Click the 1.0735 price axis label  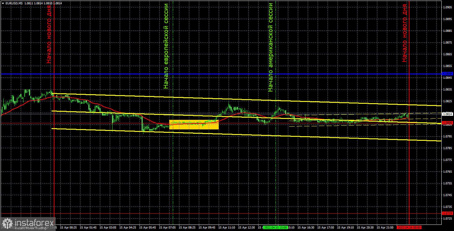[447, 207]
